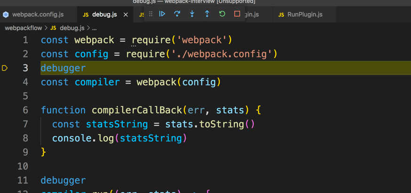Open the RunPlugin.js tab
This screenshot has width=411, height=193.
305,15
